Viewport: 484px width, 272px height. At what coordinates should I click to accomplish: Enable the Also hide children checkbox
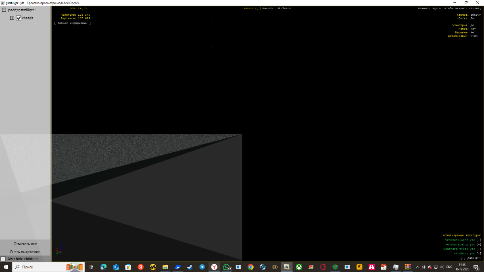[x=3, y=259]
